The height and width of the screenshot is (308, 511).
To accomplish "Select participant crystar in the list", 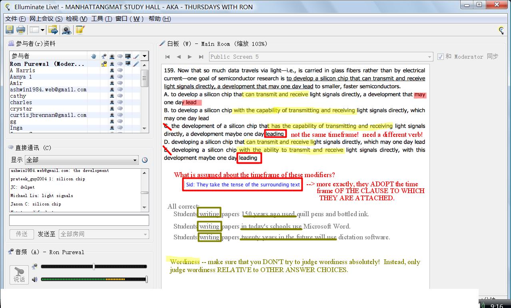I will click(21, 109).
